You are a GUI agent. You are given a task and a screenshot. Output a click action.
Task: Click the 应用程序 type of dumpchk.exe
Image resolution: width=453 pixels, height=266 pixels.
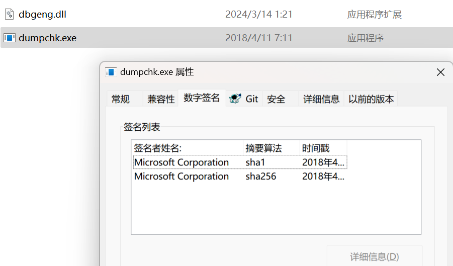tap(366, 38)
